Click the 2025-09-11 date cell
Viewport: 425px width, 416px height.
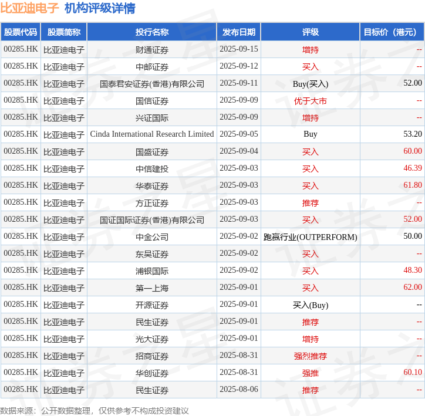tap(239, 83)
